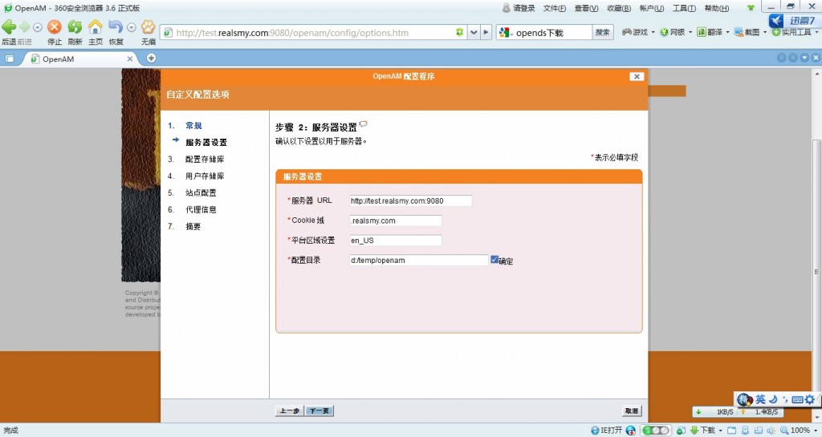Open the Google search engine selector
822x437 pixels.
[506, 32]
